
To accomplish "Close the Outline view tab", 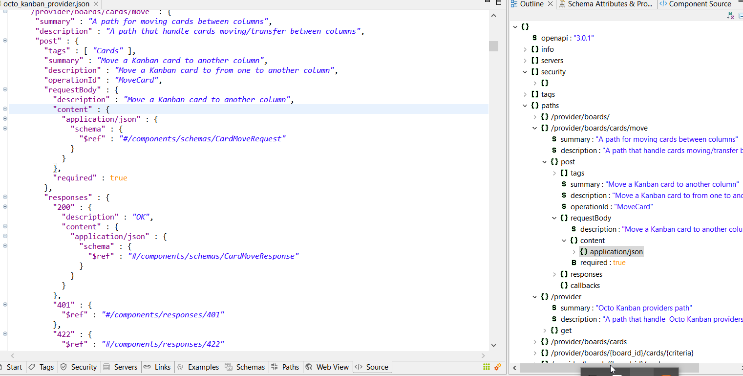I will click(550, 4).
